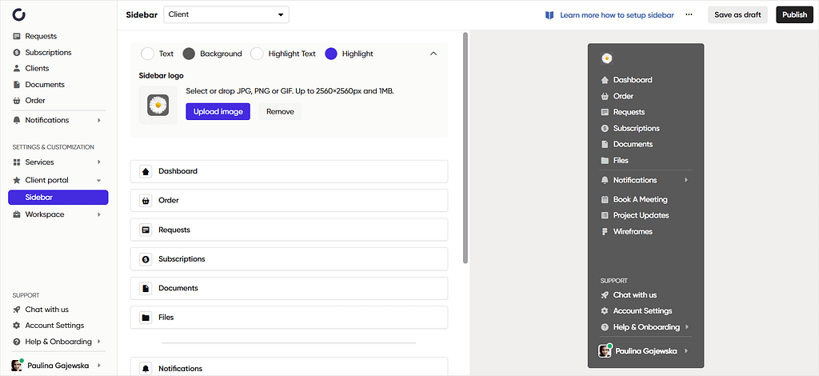Click the Documents file icon in left navigation

coord(17,85)
